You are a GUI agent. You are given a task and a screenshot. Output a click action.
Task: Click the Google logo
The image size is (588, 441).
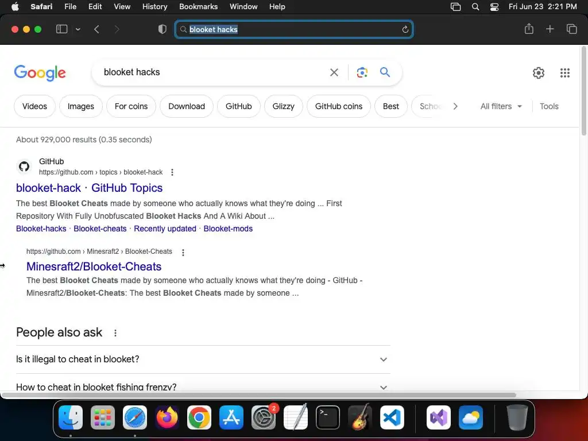(40, 73)
